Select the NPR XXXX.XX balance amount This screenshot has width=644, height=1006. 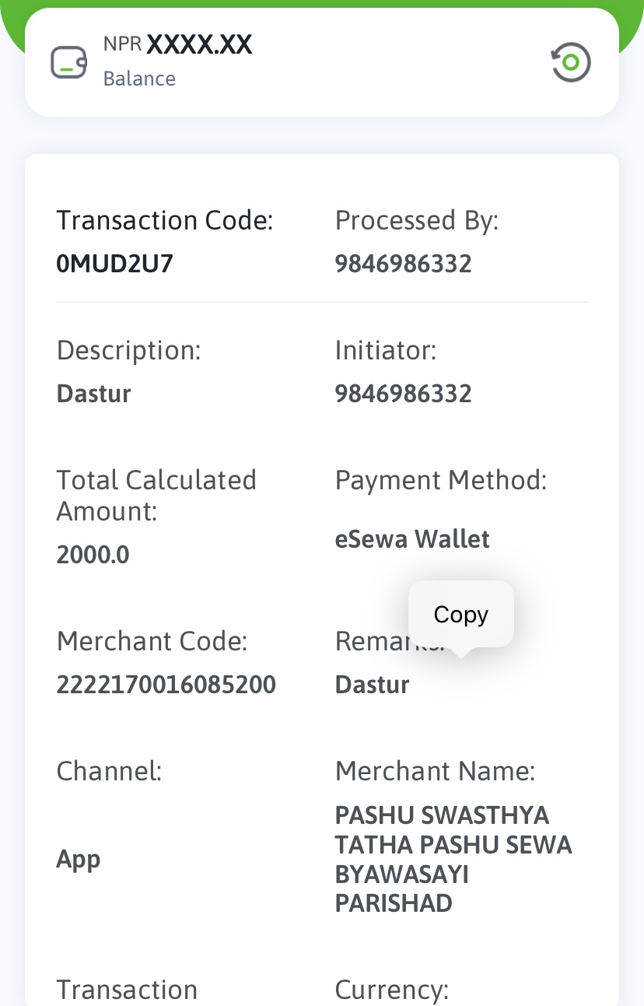click(x=178, y=44)
